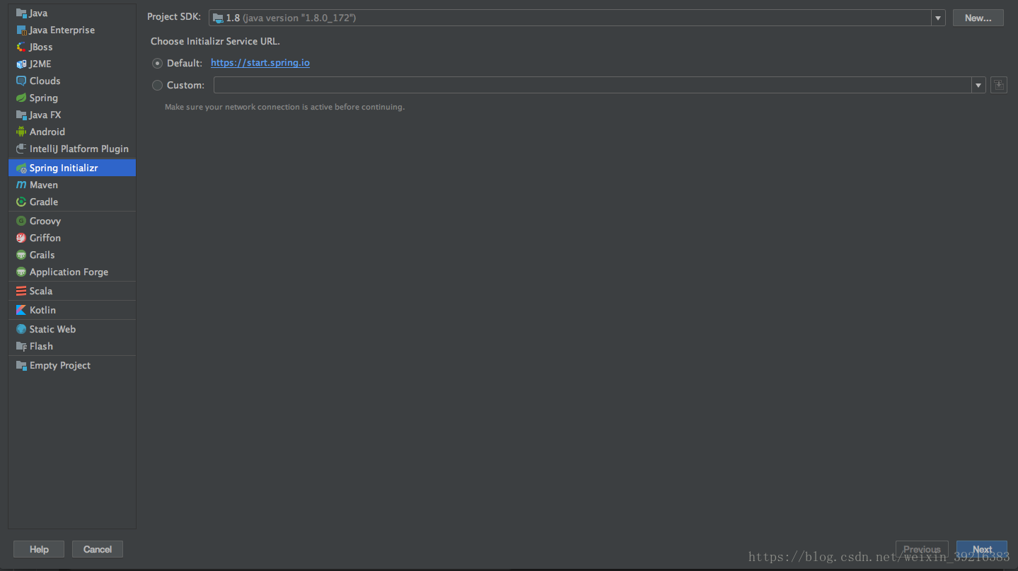Click the Next button
1018x571 pixels.
pos(982,549)
